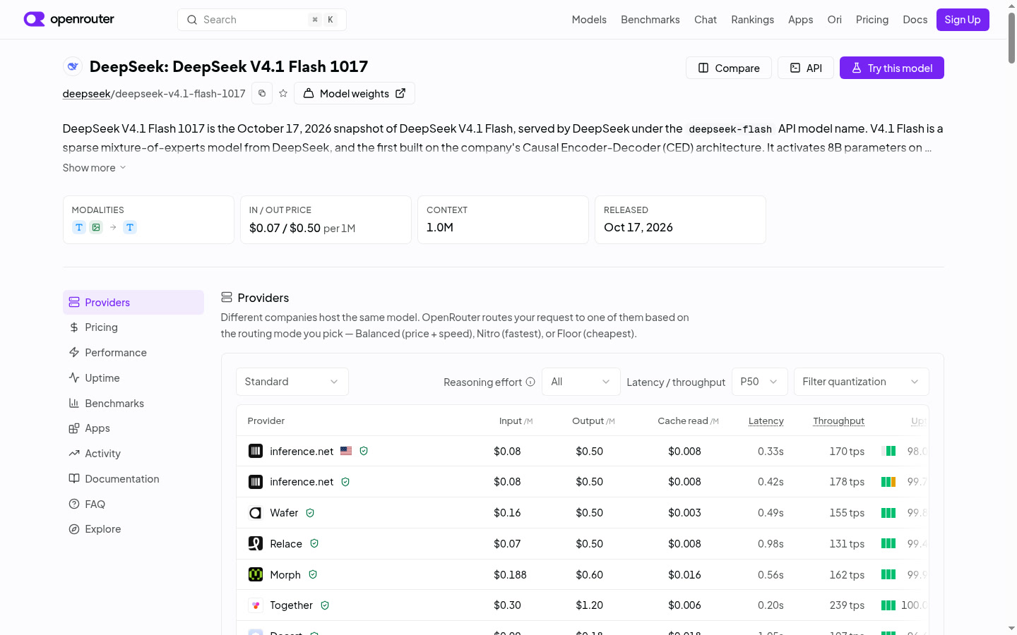
Task: Click the Together provider name
Action: pyautogui.click(x=291, y=605)
